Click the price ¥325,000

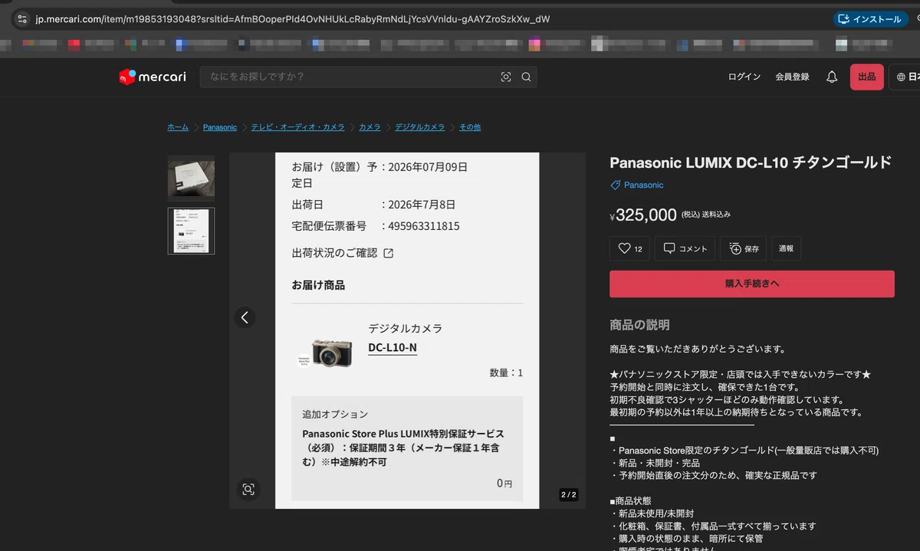643,215
